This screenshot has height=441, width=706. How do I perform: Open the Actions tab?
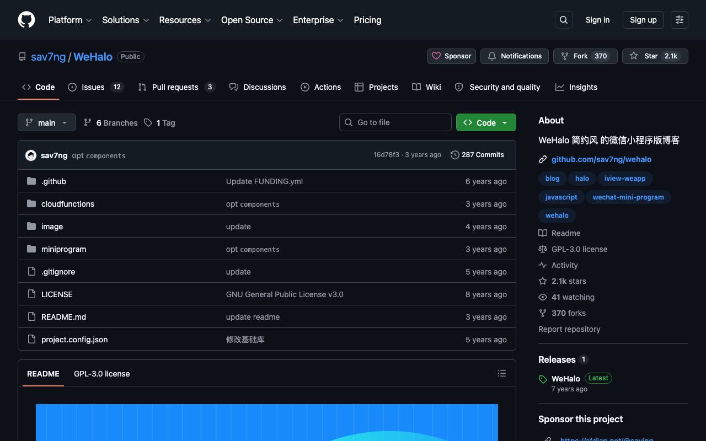click(x=321, y=87)
